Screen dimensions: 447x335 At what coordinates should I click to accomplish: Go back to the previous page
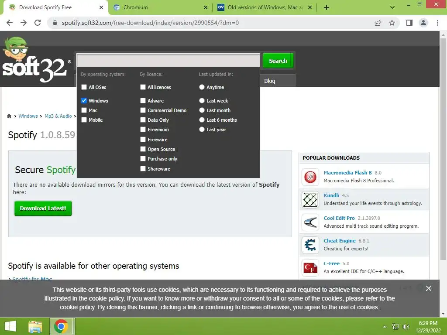(10, 23)
